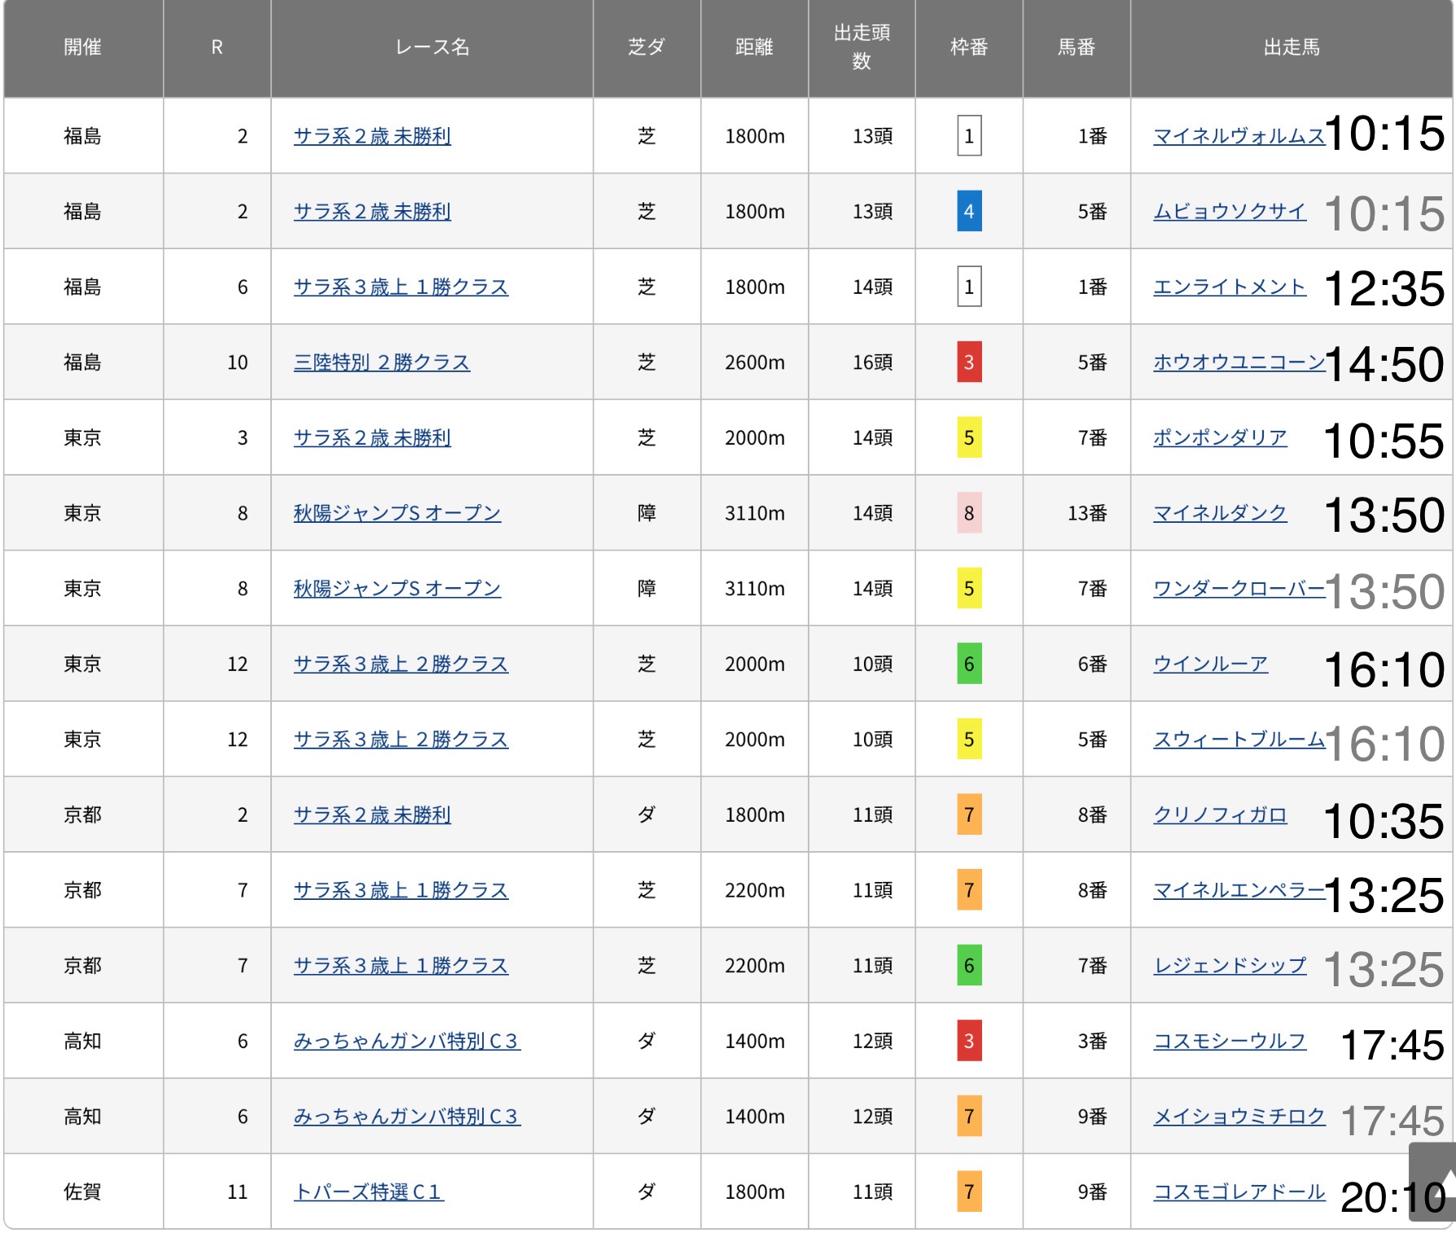Click the コスモゴレアドール horse link
Image resolution: width=1456 pixels, height=1233 pixels.
1239,1192
